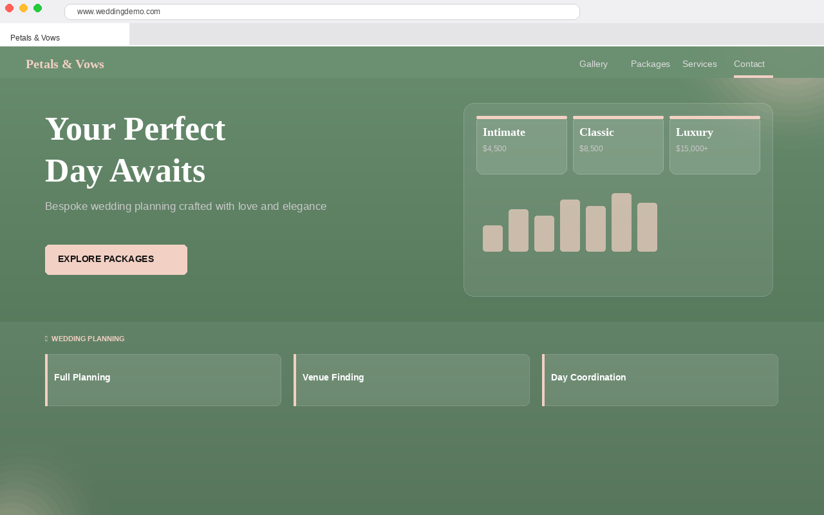Open the Day Coordination service card

coord(660,380)
